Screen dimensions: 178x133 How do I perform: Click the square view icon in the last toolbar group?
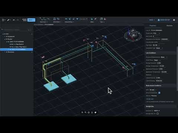[x=101, y=19]
